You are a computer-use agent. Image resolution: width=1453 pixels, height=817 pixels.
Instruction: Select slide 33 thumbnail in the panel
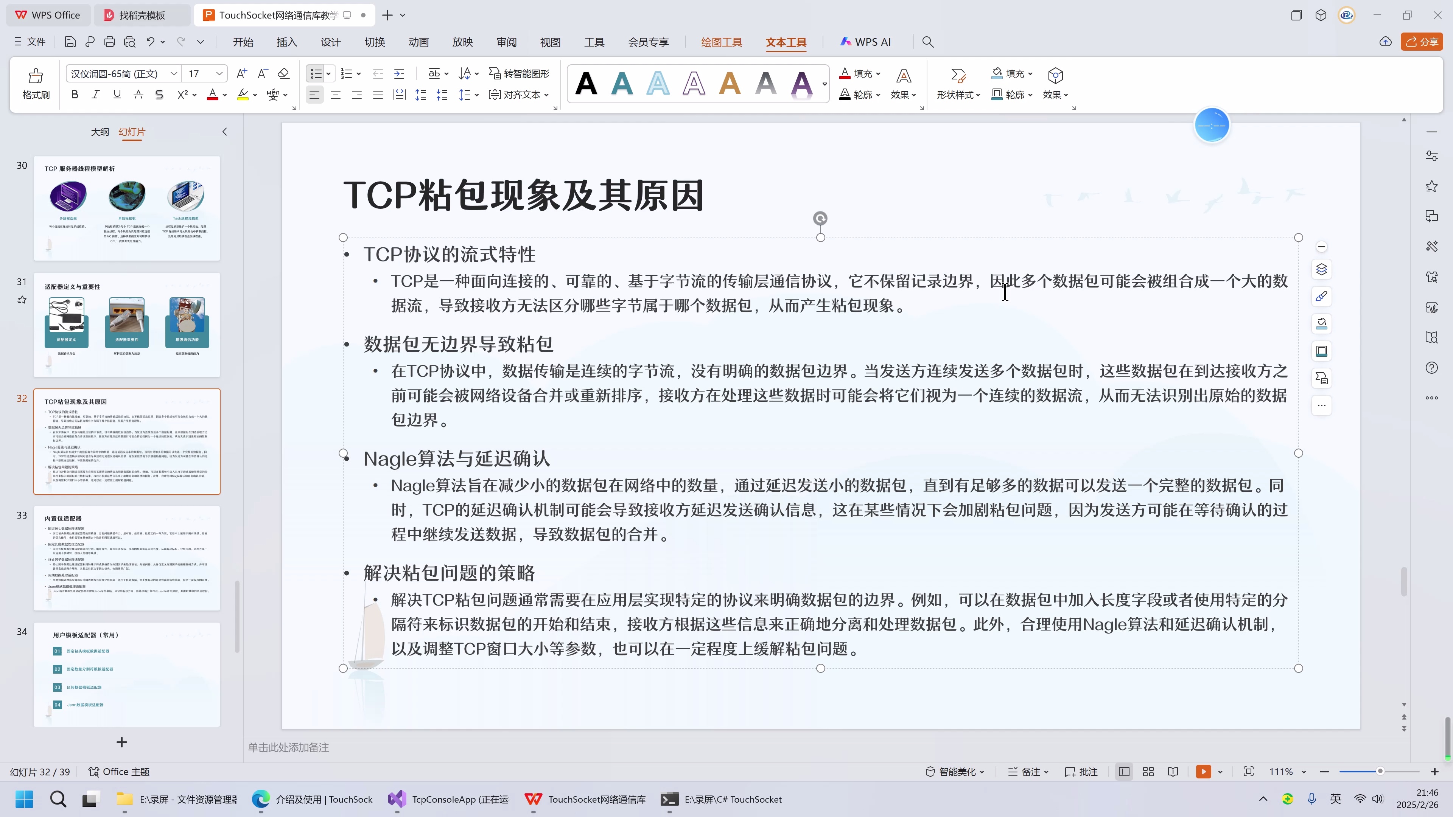pyautogui.click(x=127, y=558)
